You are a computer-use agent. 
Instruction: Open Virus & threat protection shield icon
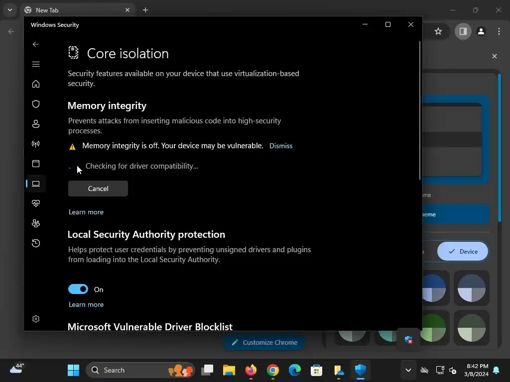coord(36,104)
